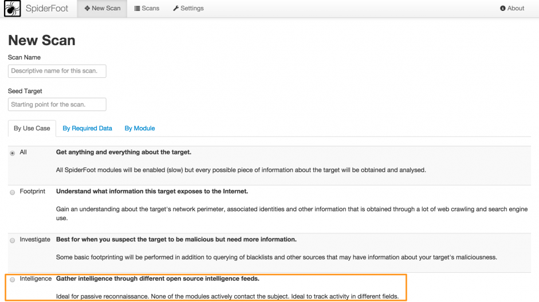Click into the Seed Target field

[x=57, y=105]
